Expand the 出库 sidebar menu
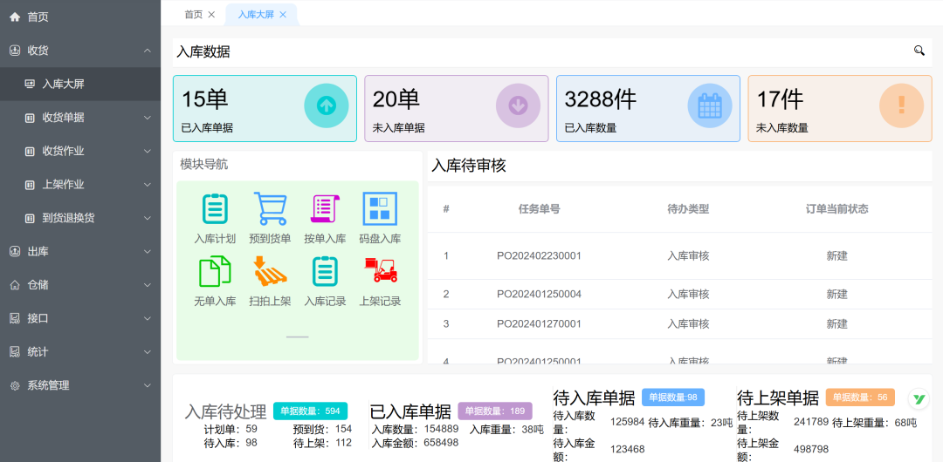The width and height of the screenshot is (943, 462). [x=80, y=252]
